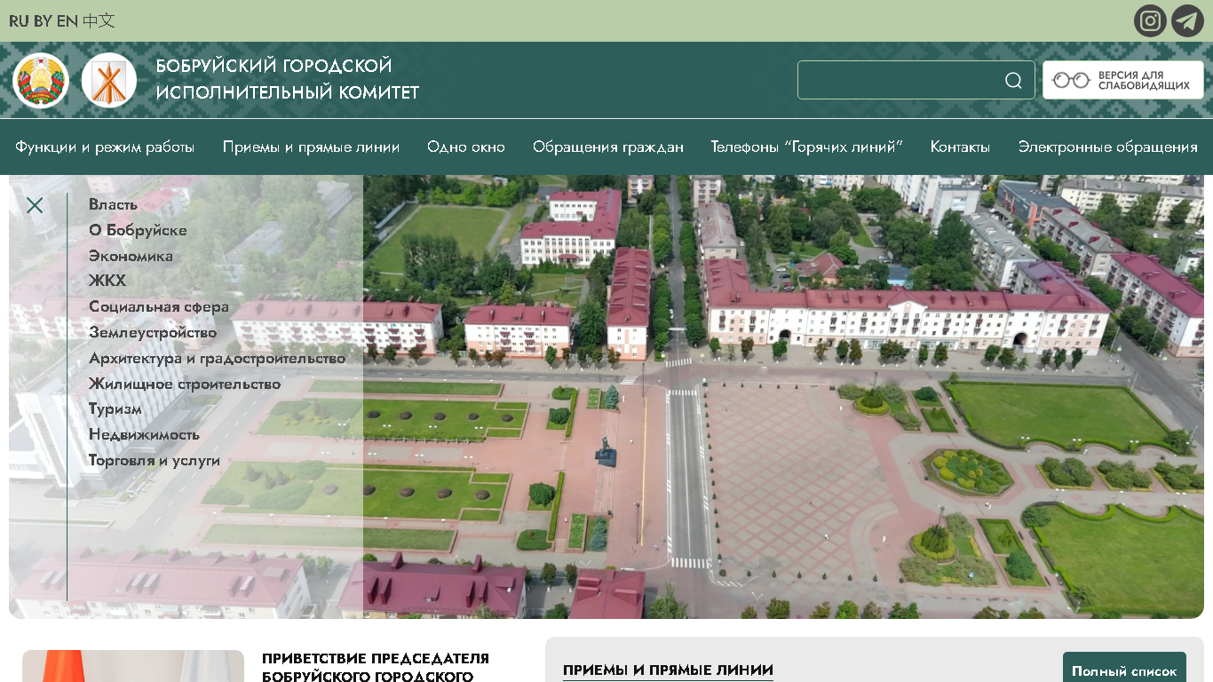The image size is (1213, 682).
Task: Open the Instagram icon link
Action: tap(1150, 20)
